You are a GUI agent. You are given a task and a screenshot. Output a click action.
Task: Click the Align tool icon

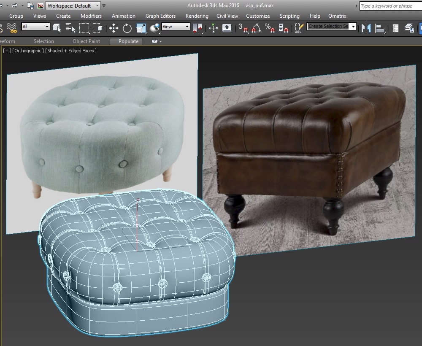tap(380, 28)
